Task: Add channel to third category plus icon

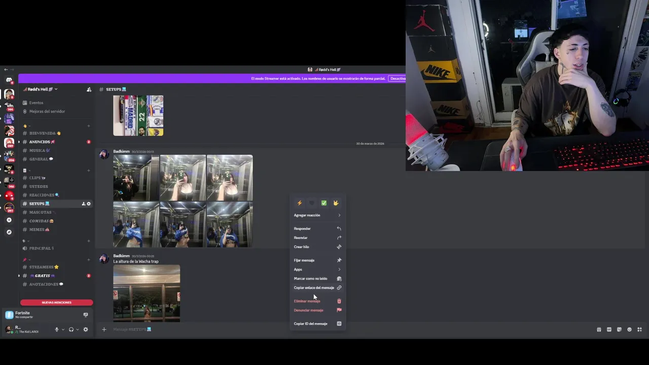Action: pos(89,241)
